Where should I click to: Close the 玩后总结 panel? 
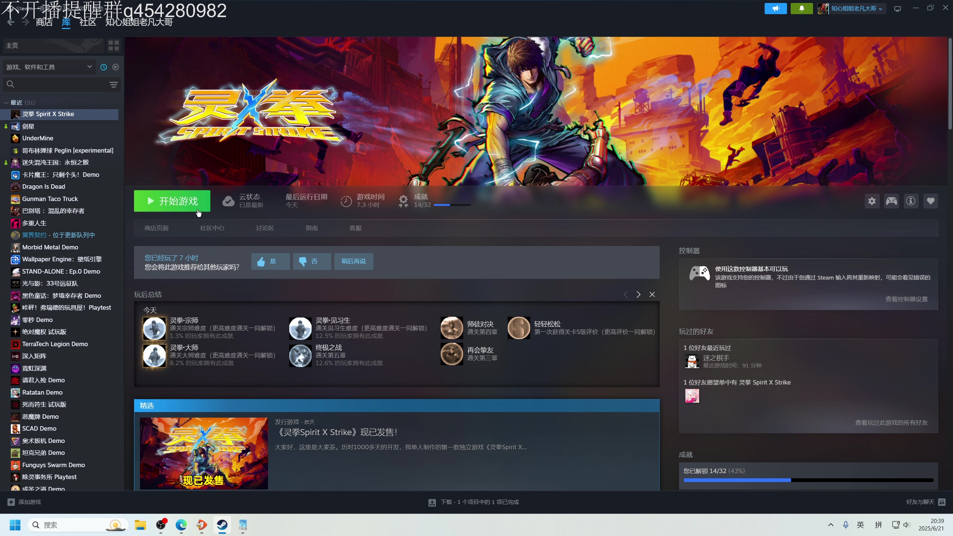coord(652,294)
